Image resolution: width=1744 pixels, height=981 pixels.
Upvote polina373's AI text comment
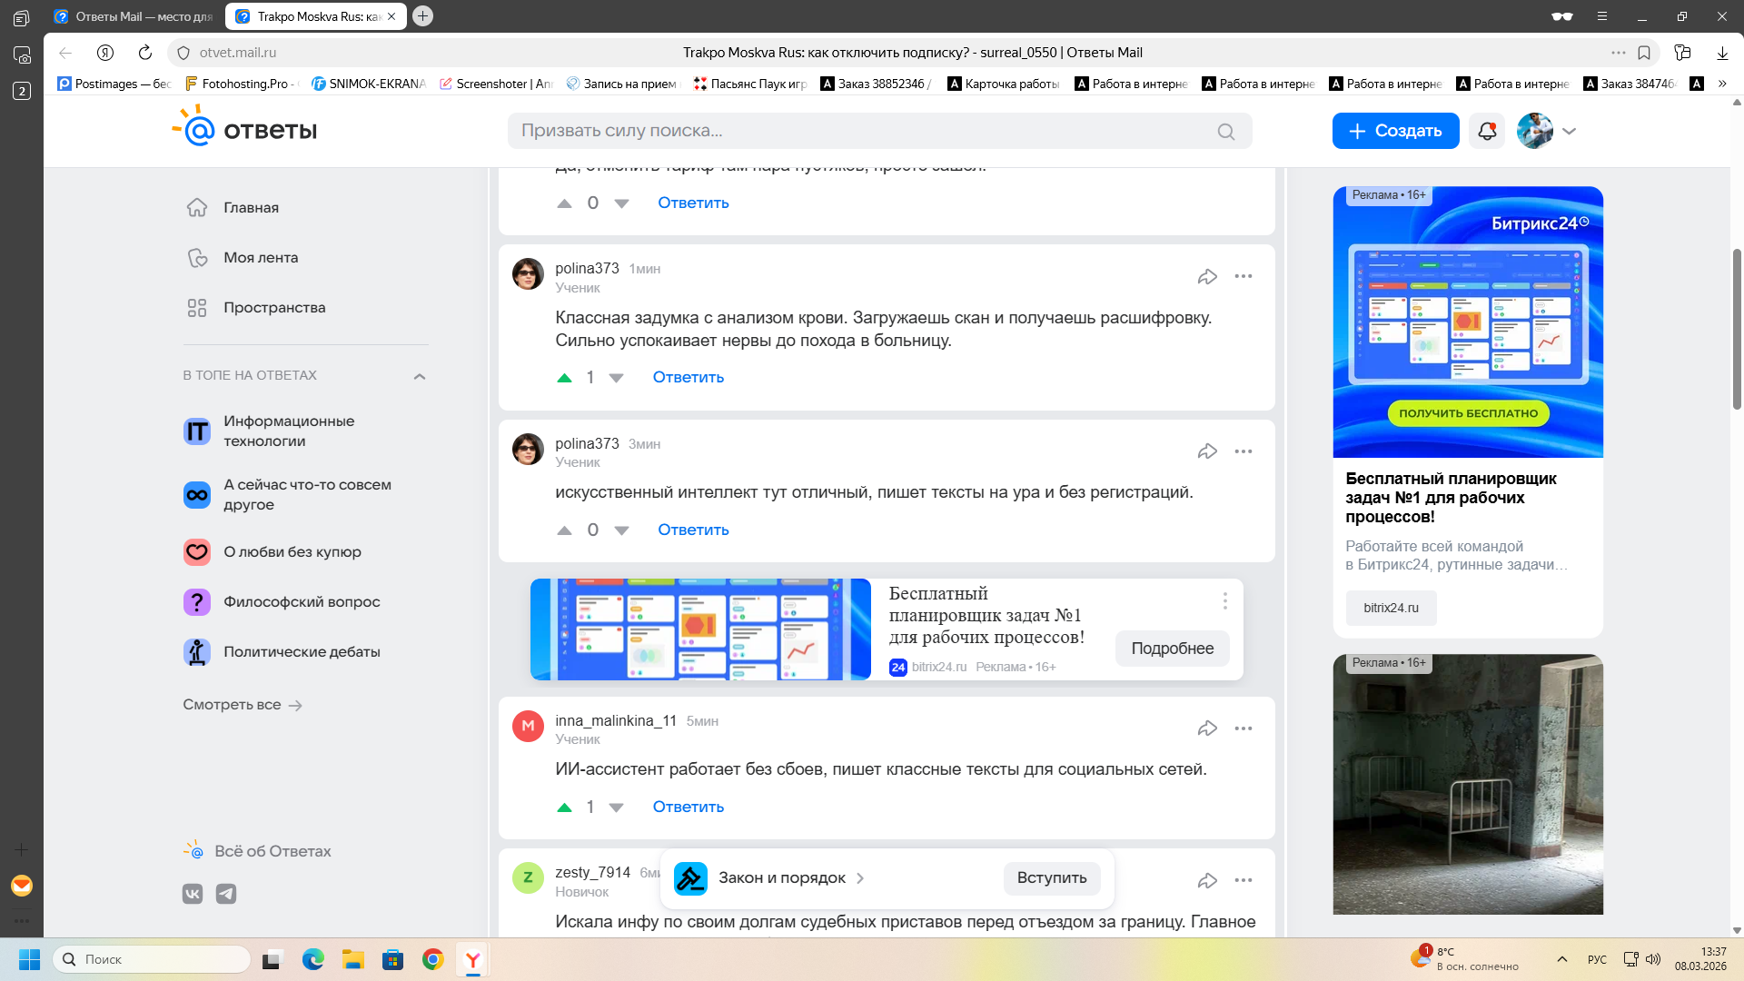click(x=564, y=530)
